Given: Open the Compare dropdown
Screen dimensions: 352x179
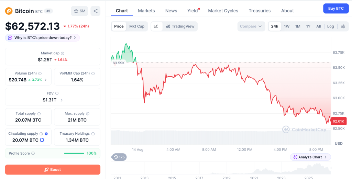Looking at the screenshot, I should (x=251, y=26).
